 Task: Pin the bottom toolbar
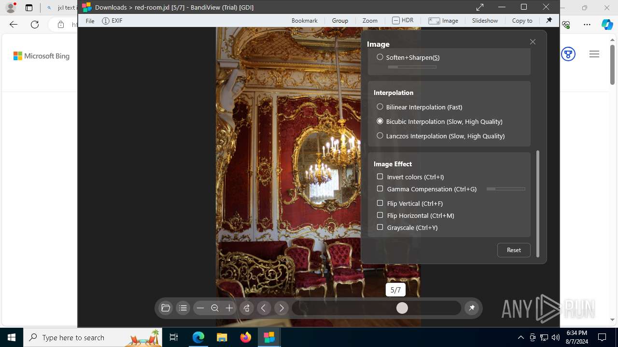pos(472,308)
